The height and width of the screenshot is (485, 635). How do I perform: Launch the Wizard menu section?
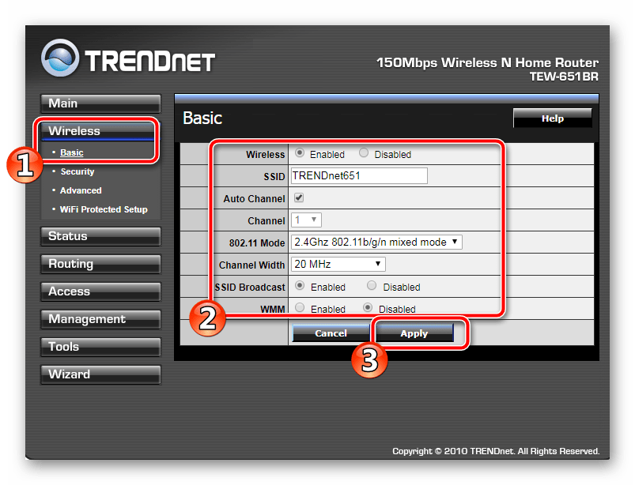click(100, 374)
